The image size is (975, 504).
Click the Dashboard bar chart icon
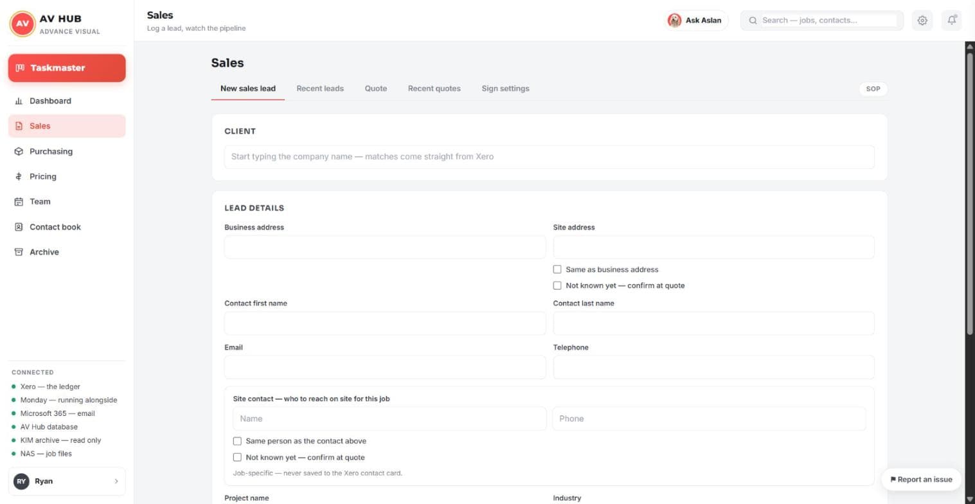click(x=19, y=101)
